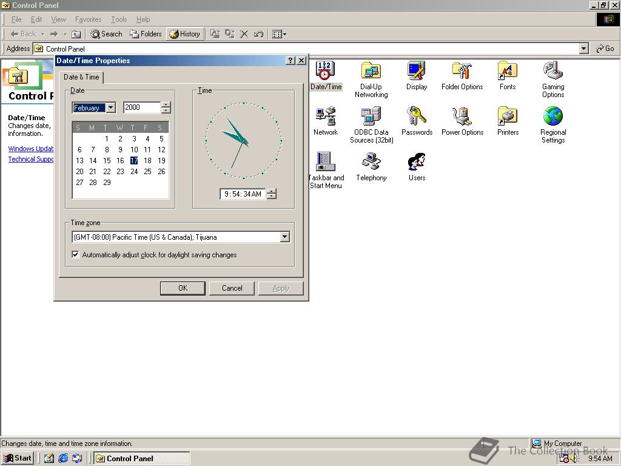Decrease the year with spinner down arrow
Screen dimensions: 621x466
(166, 110)
